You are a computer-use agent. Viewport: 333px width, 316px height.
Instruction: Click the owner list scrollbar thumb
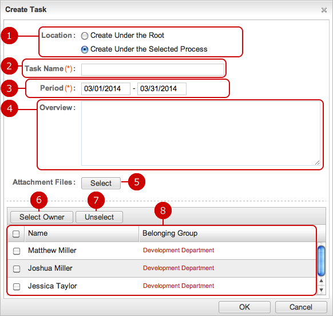coord(321,260)
